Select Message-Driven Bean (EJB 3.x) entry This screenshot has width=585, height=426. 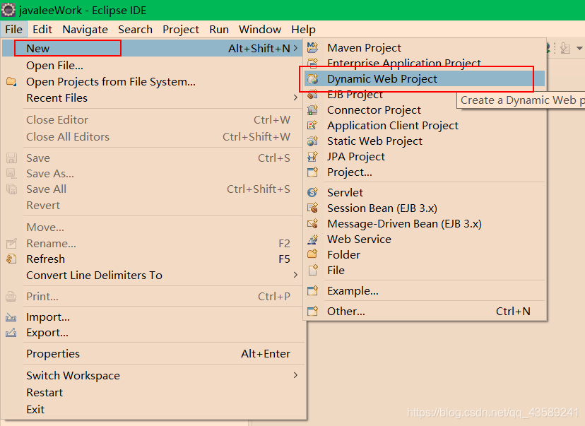(425, 224)
